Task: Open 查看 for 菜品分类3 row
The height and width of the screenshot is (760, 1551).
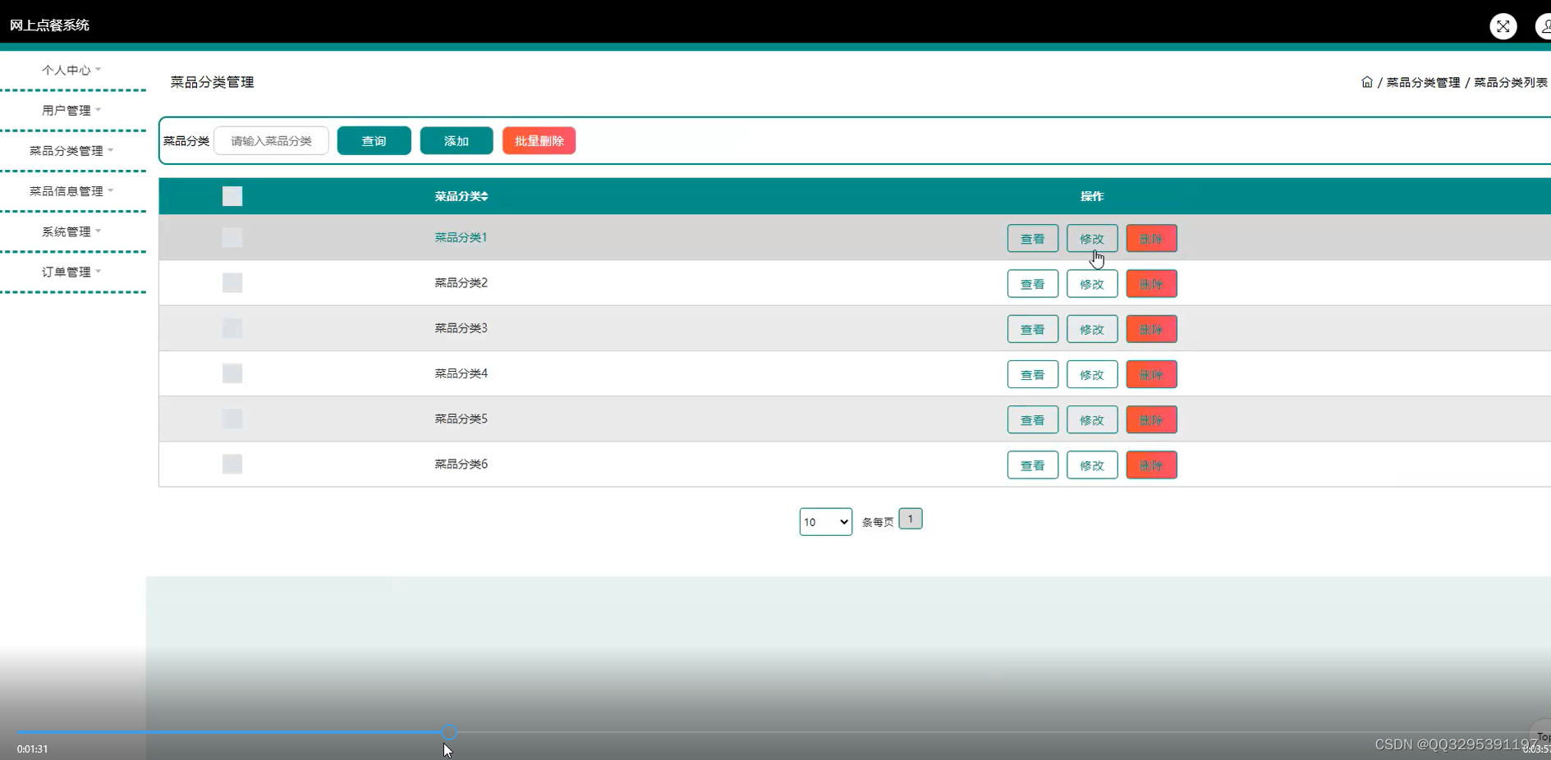Action: click(x=1033, y=329)
